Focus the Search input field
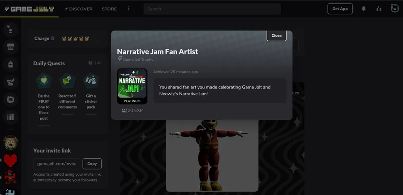The height and width of the screenshot is (195, 403). pos(212,9)
